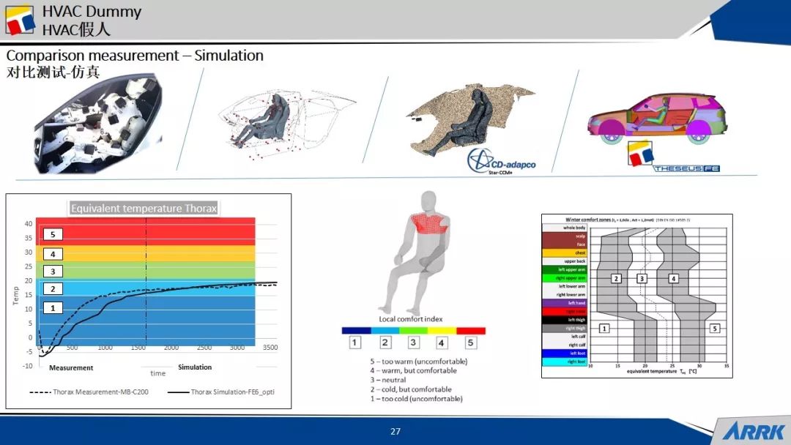791x445 pixels.
Task: Select the Thorax Measurement-MB-C200 legend entry
Action: pos(92,392)
